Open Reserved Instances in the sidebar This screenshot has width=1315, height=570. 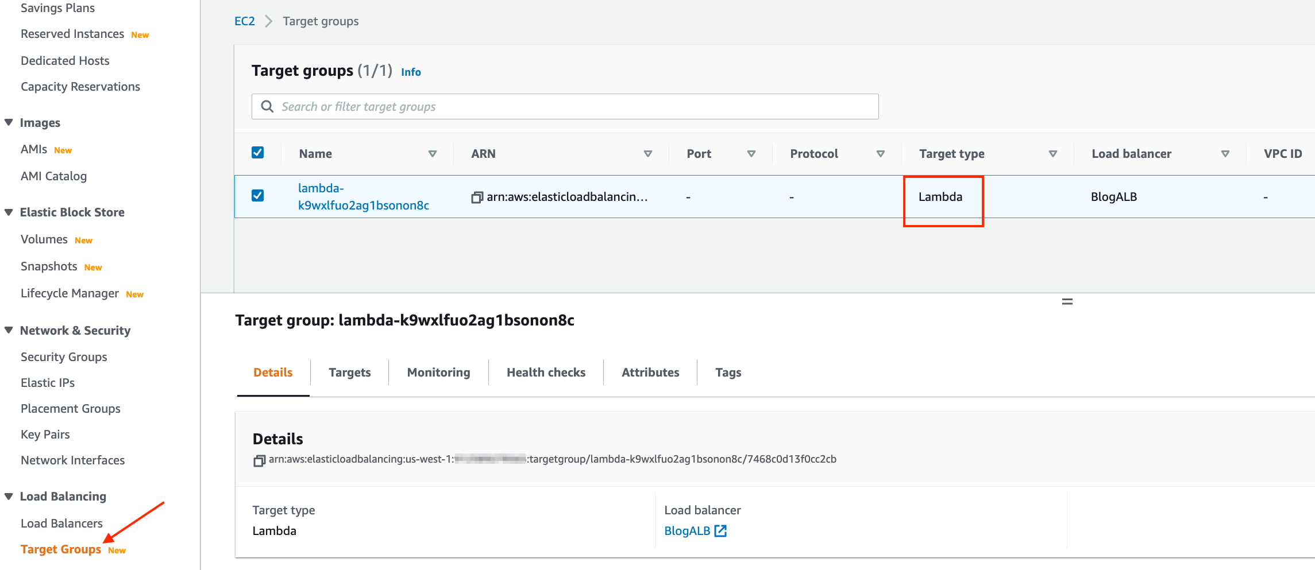(x=72, y=34)
